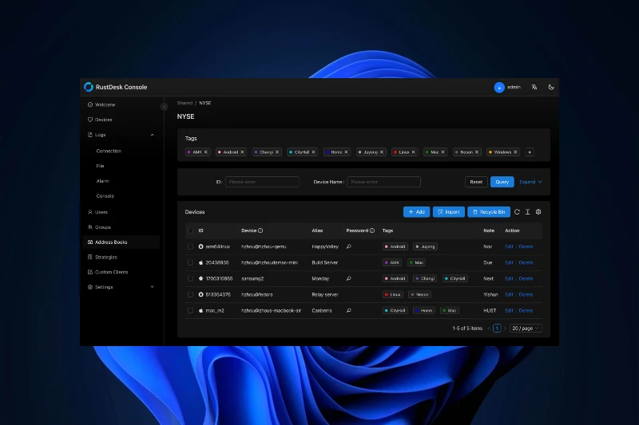Remove the Windows tag
Image resolution: width=639 pixels, height=425 pixels.
pyautogui.click(x=515, y=152)
